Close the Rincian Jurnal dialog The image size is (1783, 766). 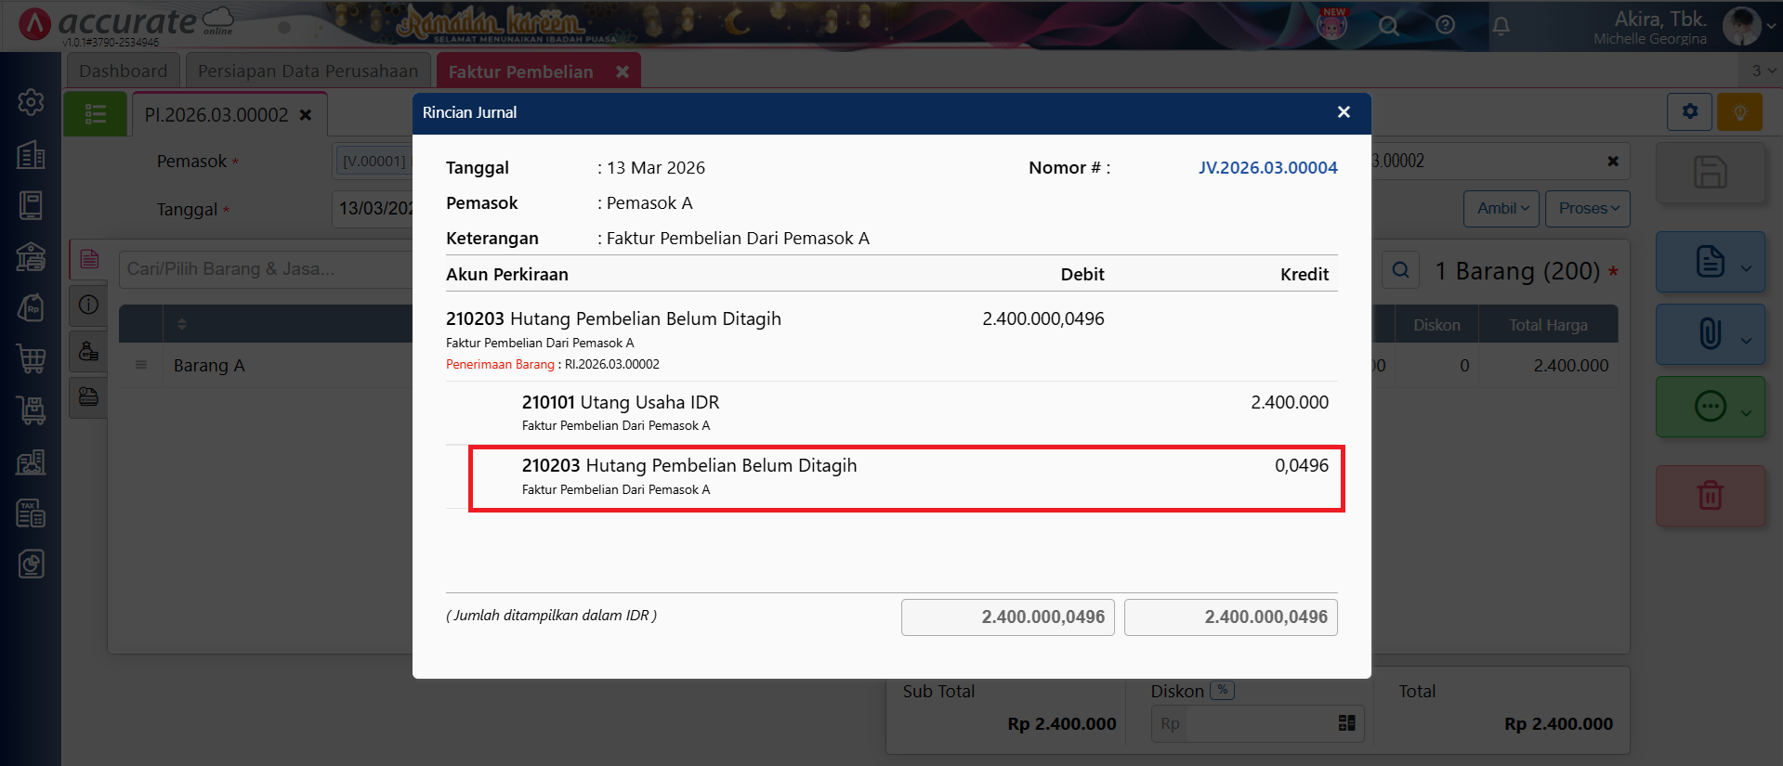[x=1343, y=112]
